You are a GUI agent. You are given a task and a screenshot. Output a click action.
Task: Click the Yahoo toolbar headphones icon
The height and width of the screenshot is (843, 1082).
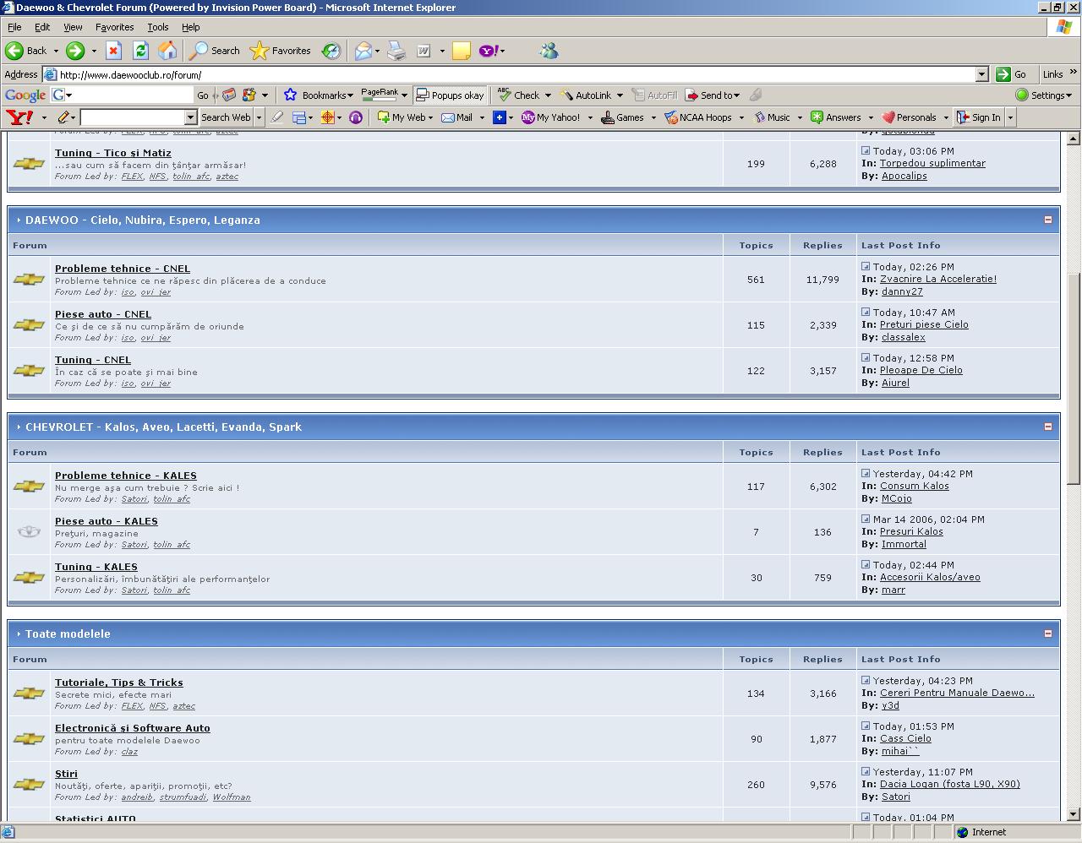point(356,117)
